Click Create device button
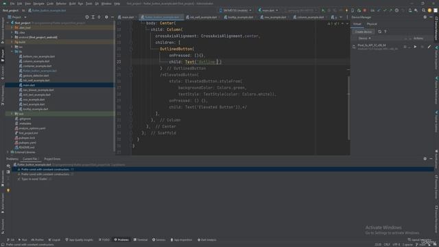439x247 pixels. pos(363,32)
